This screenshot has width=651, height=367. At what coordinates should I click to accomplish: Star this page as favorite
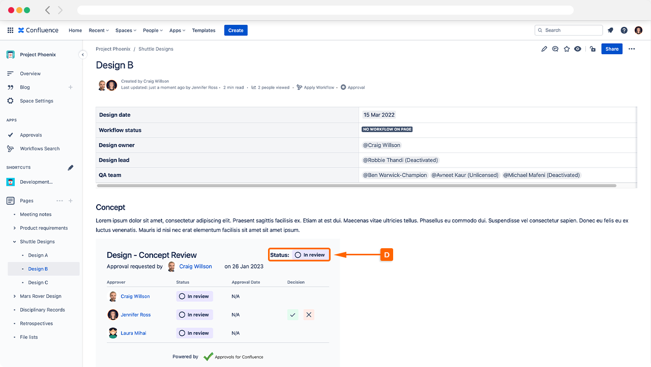point(567,49)
